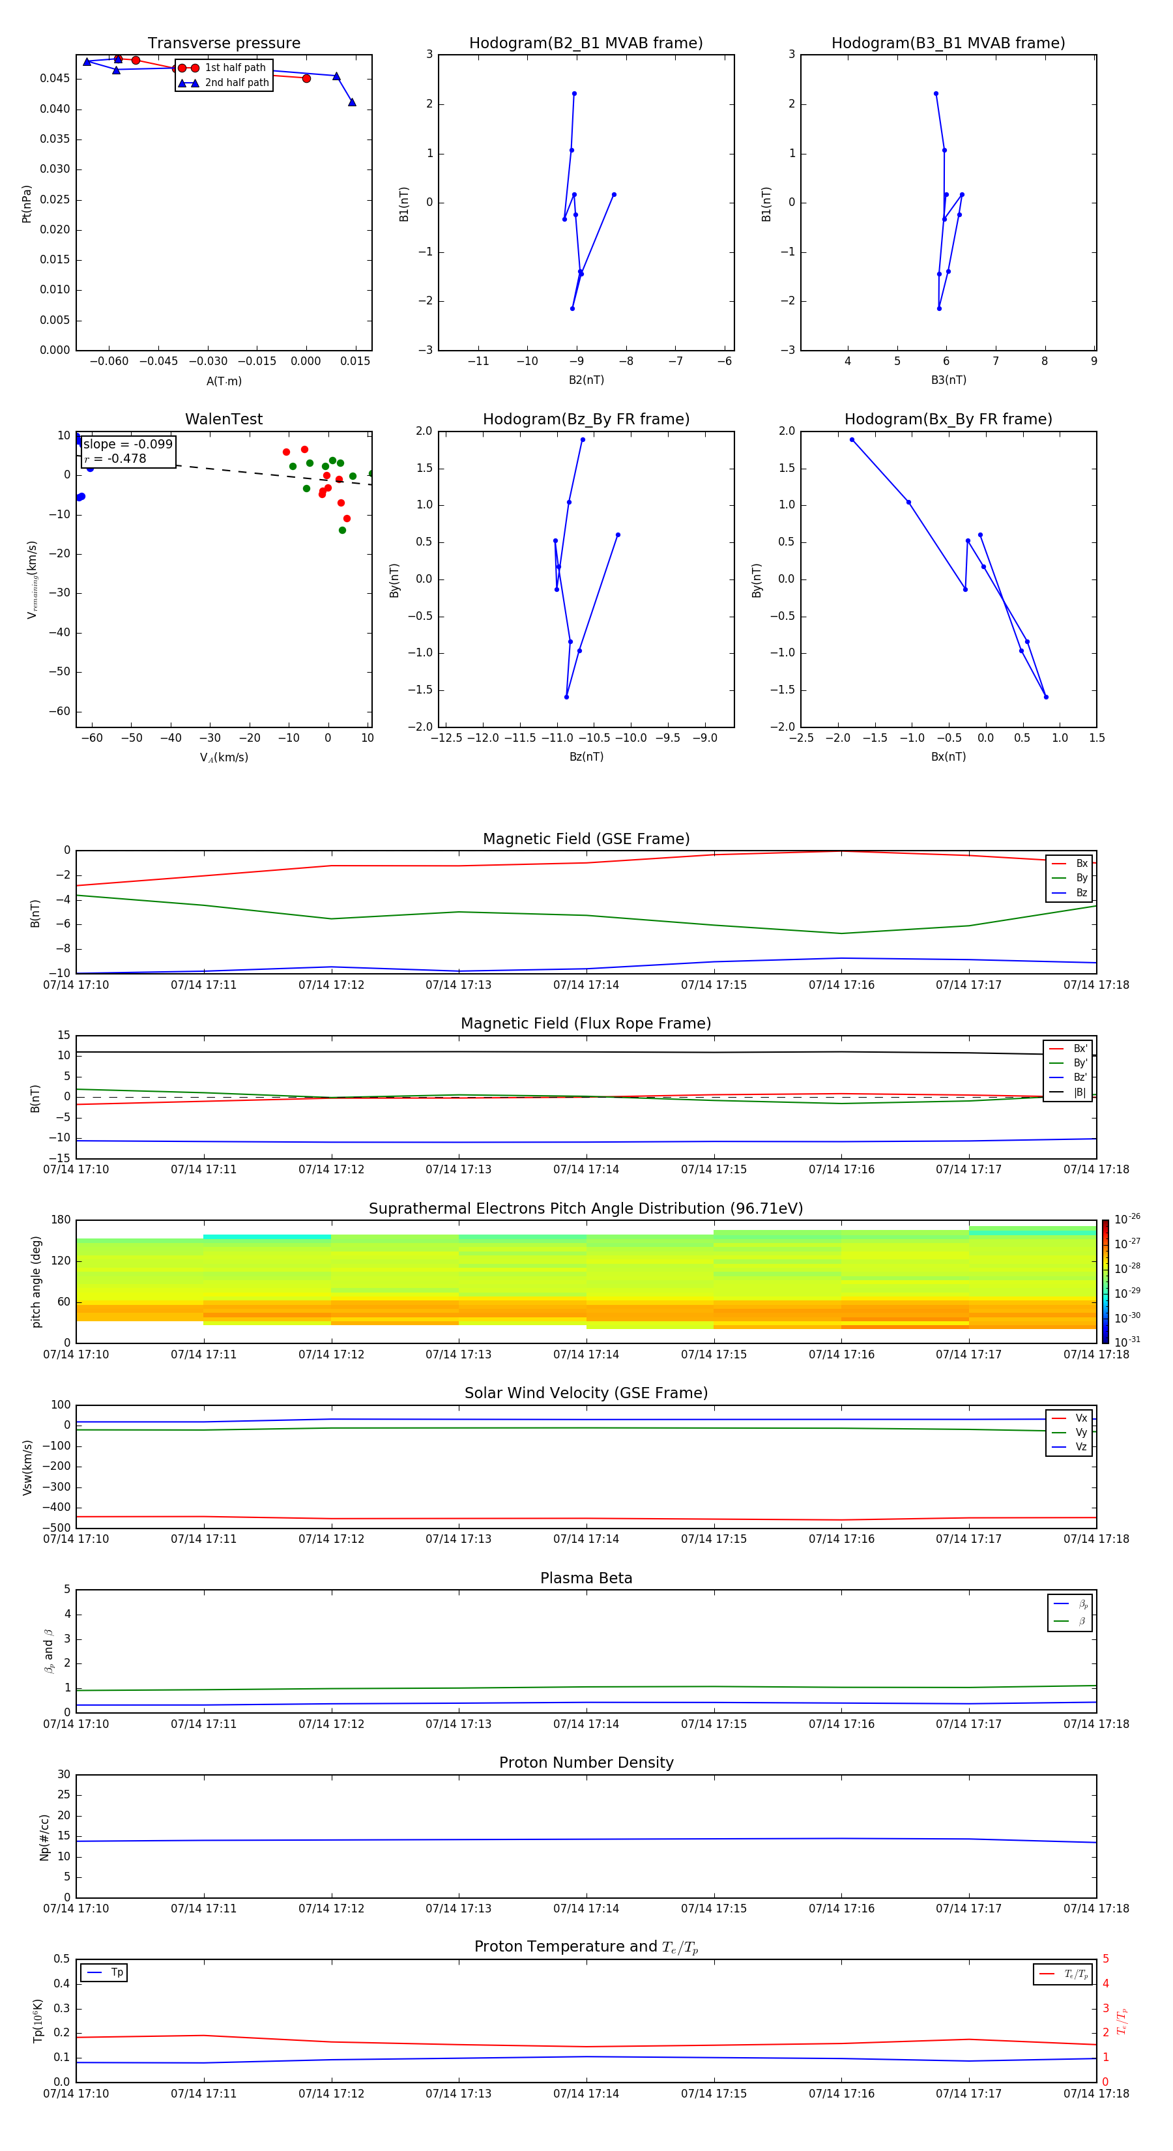Click the "βp and β" y-axis label
Image resolution: width=1173 pixels, height=2151 pixels.
[48, 1651]
